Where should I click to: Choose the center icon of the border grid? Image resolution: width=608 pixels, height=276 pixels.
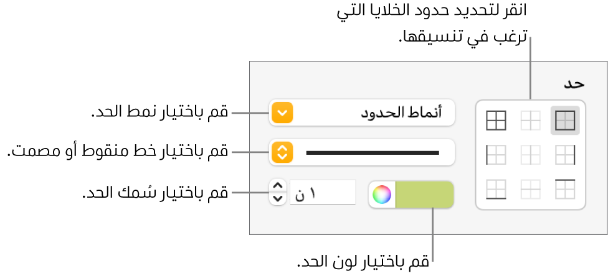[x=530, y=154]
